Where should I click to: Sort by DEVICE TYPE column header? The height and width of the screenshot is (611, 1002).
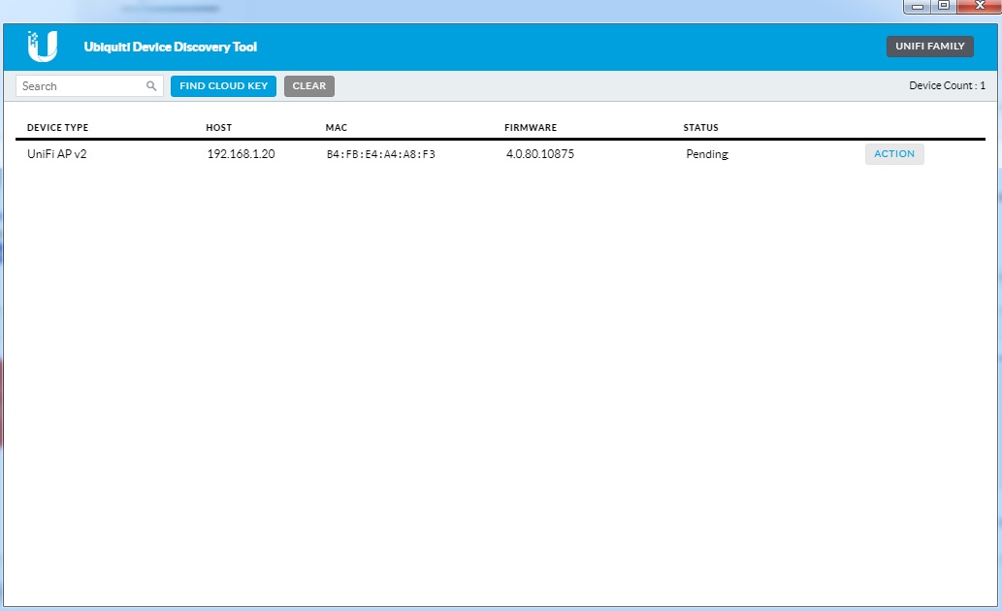point(57,128)
